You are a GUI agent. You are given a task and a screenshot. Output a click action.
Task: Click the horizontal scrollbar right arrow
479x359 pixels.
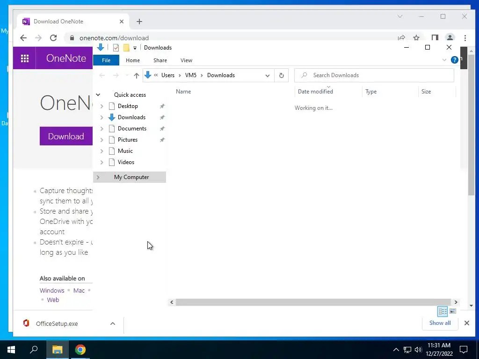[456, 302]
